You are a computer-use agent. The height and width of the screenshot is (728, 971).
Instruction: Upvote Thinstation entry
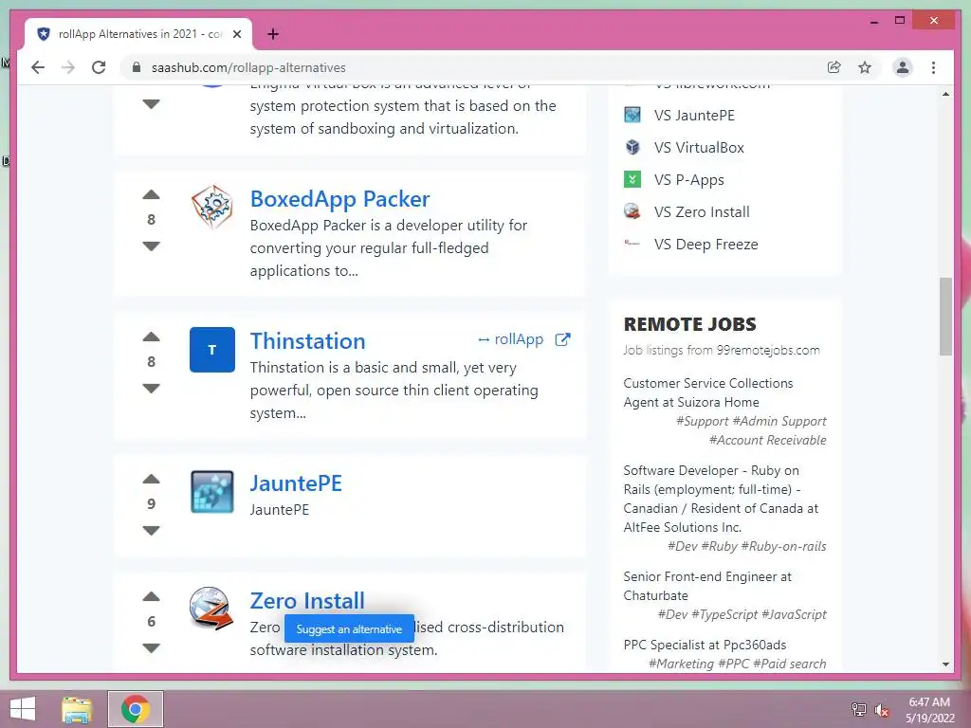(x=151, y=337)
